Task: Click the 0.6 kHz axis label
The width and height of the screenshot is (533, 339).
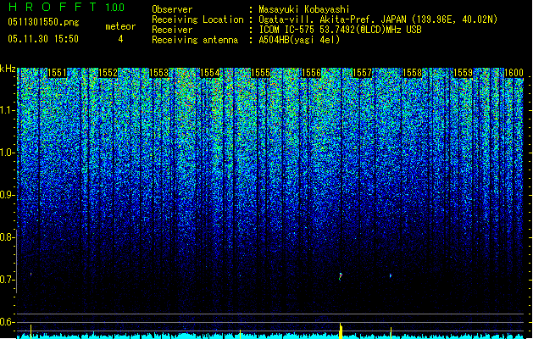Action: (x=7, y=322)
